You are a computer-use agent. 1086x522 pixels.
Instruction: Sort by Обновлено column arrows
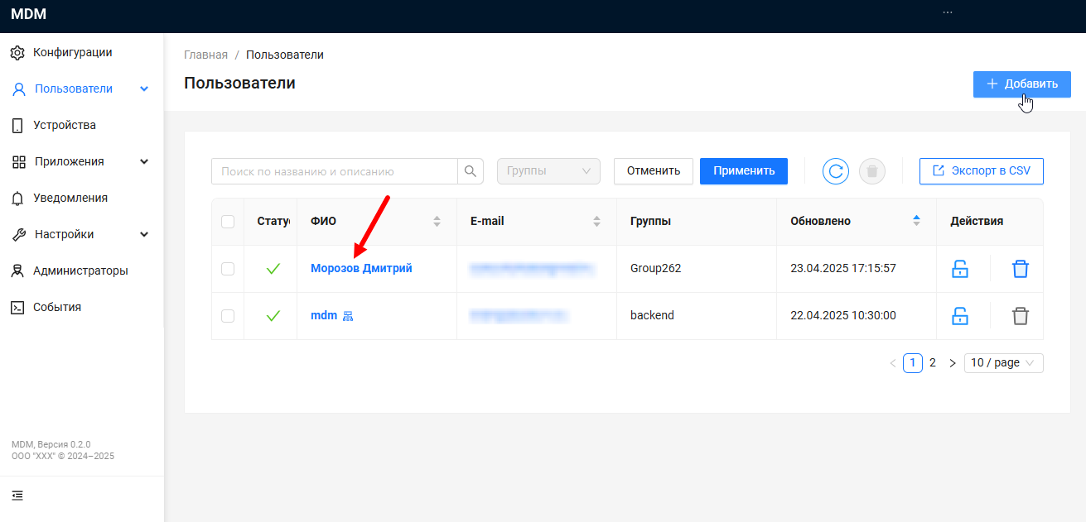point(916,221)
